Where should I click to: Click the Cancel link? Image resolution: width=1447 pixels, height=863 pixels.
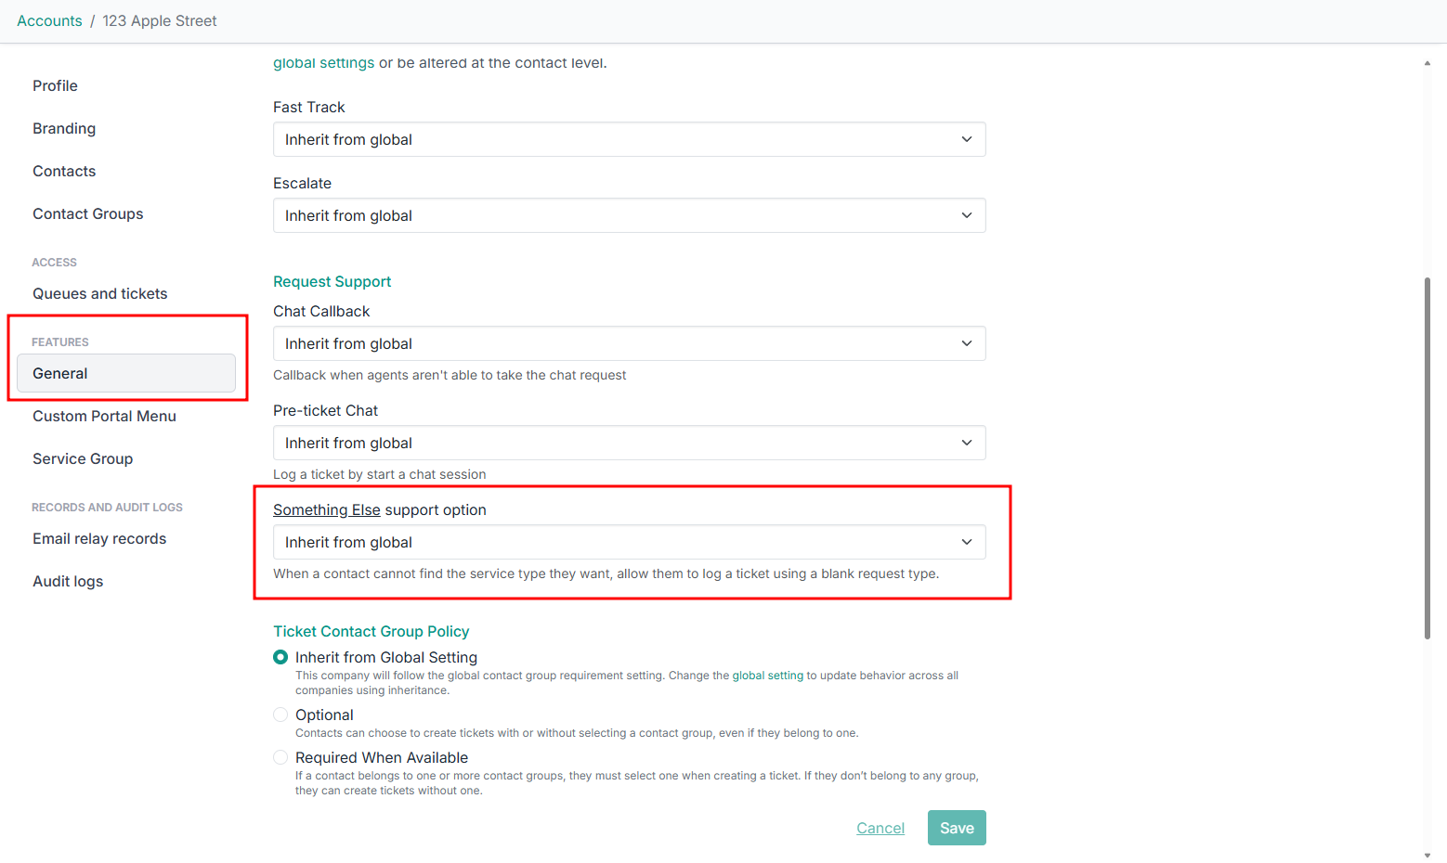880,828
